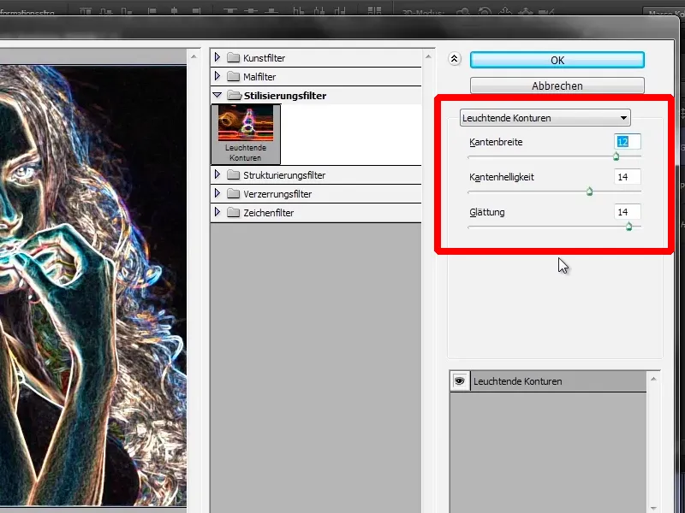Screen dimensions: 685x513
Task: Select the Leuchtende Konturen filter thumbnail
Action: tap(246, 134)
